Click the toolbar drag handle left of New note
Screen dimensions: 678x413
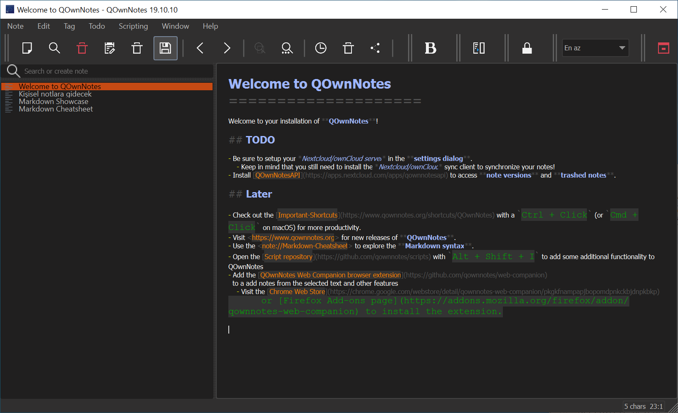tap(7, 48)
